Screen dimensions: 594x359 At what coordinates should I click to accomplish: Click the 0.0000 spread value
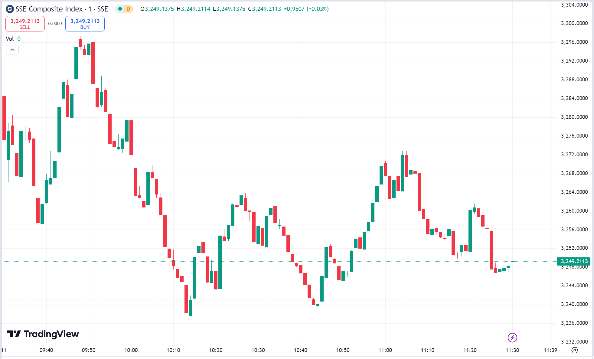55,23
